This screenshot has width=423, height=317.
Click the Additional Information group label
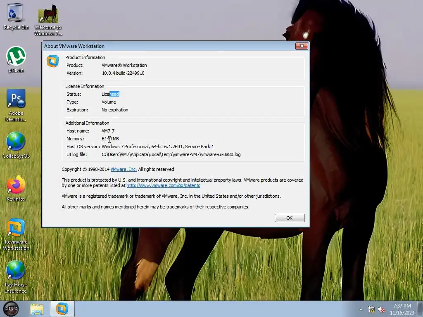(87, 123)
